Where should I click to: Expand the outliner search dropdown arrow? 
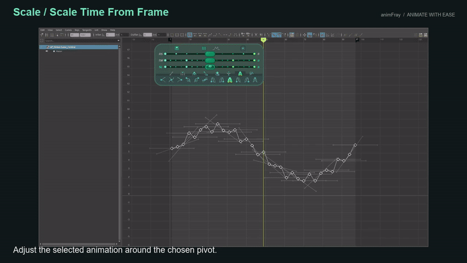pyautogui.click(x=119, y=40)
